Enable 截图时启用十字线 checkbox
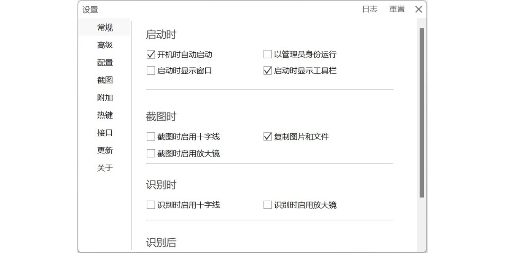This screenshot has height=253, width=506. 151,137
